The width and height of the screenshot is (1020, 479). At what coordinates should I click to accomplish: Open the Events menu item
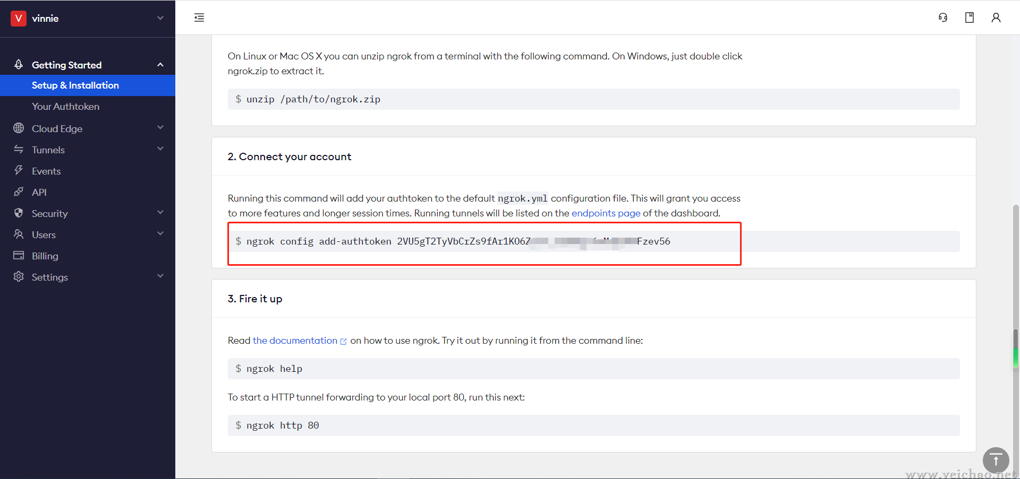pyautogui.click(x=46, y=171)
